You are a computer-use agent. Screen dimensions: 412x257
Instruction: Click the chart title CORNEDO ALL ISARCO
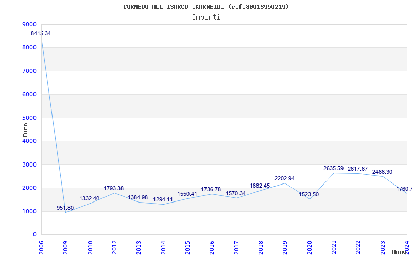point(206,7)
